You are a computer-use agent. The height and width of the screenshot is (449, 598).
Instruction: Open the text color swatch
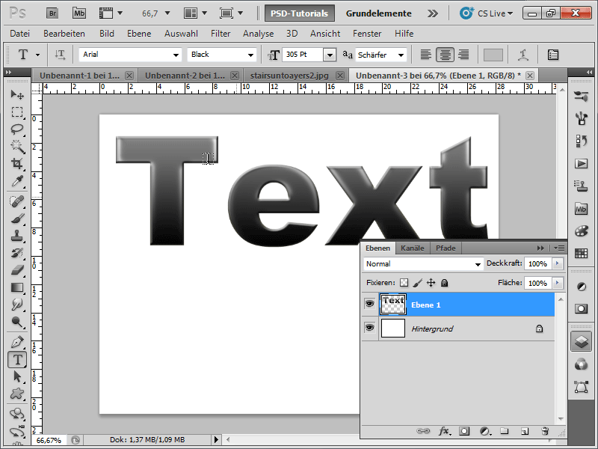point(493,55)
